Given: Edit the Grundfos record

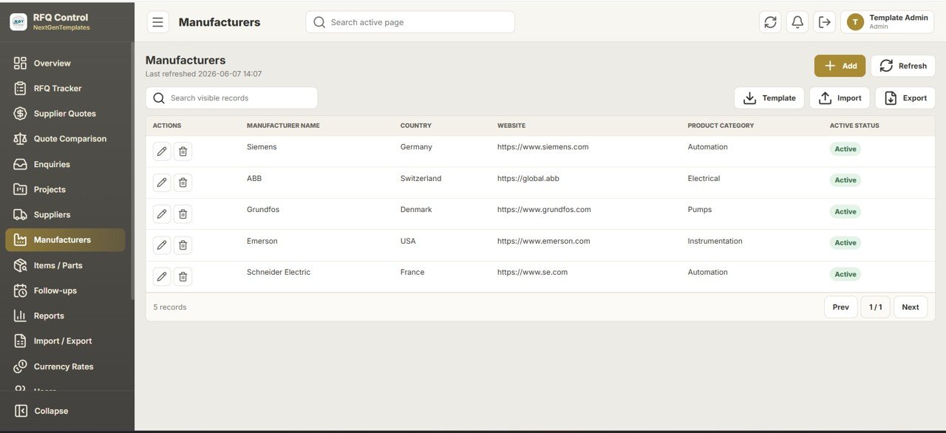Looking at the screenshot, I should point(162,214).
